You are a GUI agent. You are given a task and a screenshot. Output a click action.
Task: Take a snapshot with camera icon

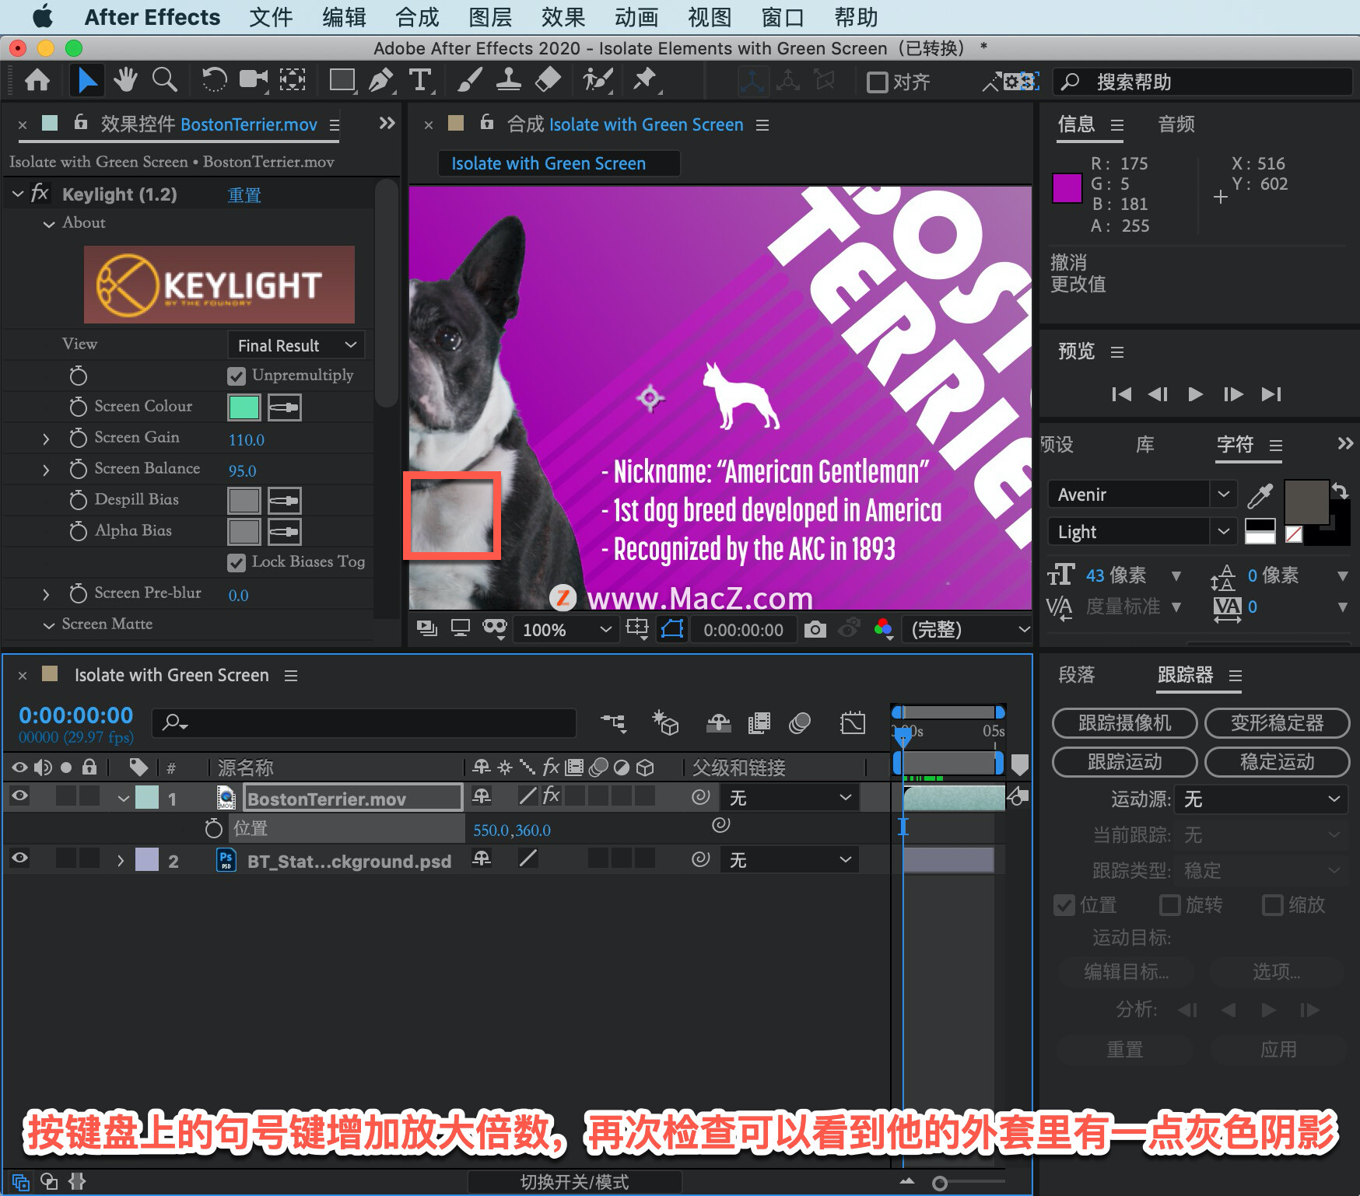tap(815, 629)
